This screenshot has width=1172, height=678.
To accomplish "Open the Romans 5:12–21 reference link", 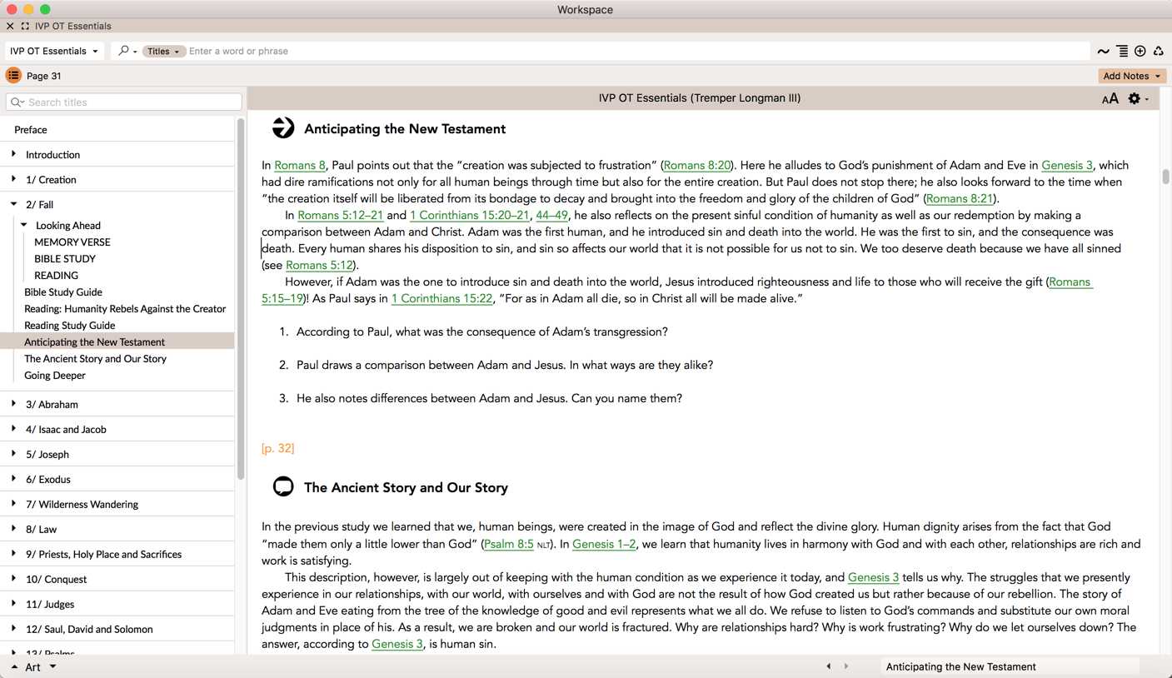I will pos(341,215).
